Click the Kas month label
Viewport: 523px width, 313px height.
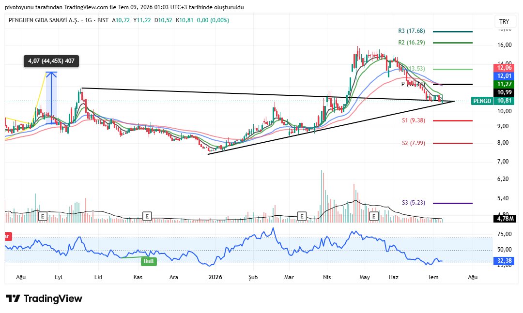(x=138, y=277)
